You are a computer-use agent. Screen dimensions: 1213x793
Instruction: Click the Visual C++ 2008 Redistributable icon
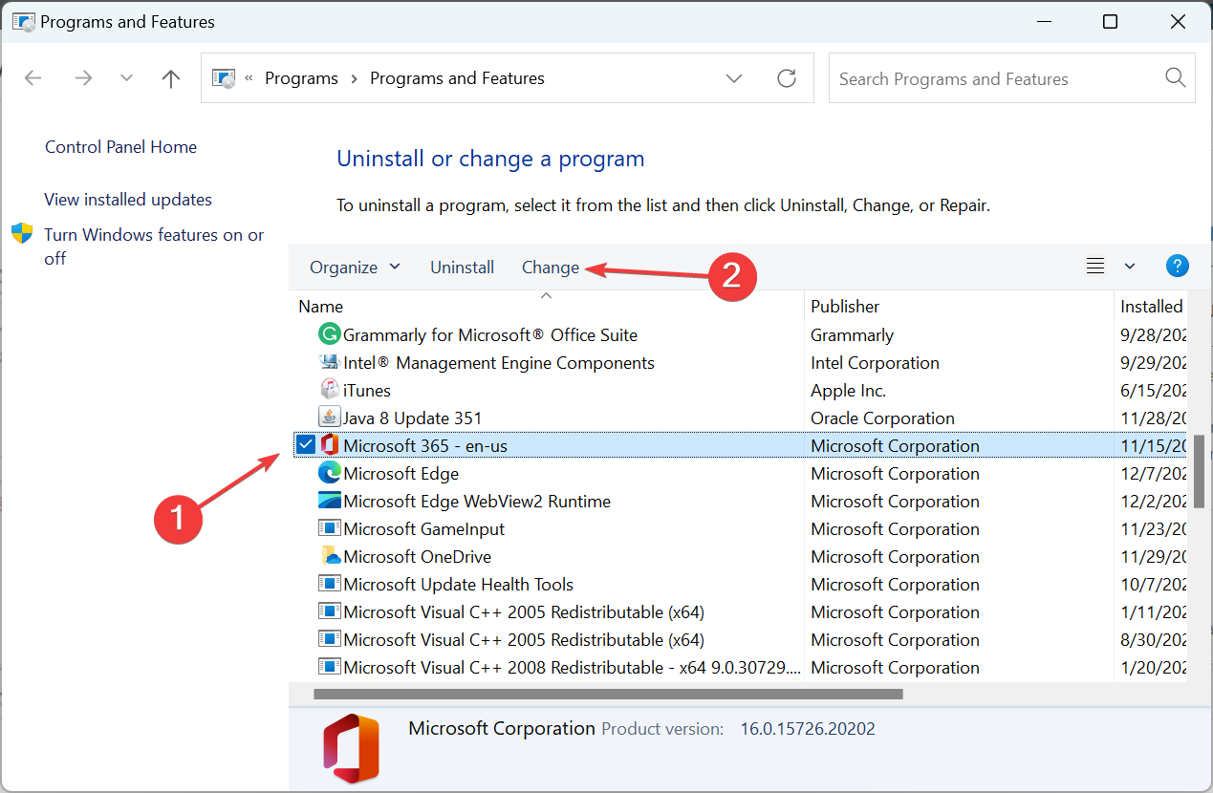(x=329, y=667)
